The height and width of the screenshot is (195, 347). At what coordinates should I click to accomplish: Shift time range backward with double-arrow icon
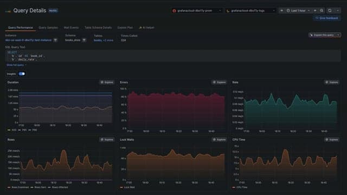click(x=282, y=11)
